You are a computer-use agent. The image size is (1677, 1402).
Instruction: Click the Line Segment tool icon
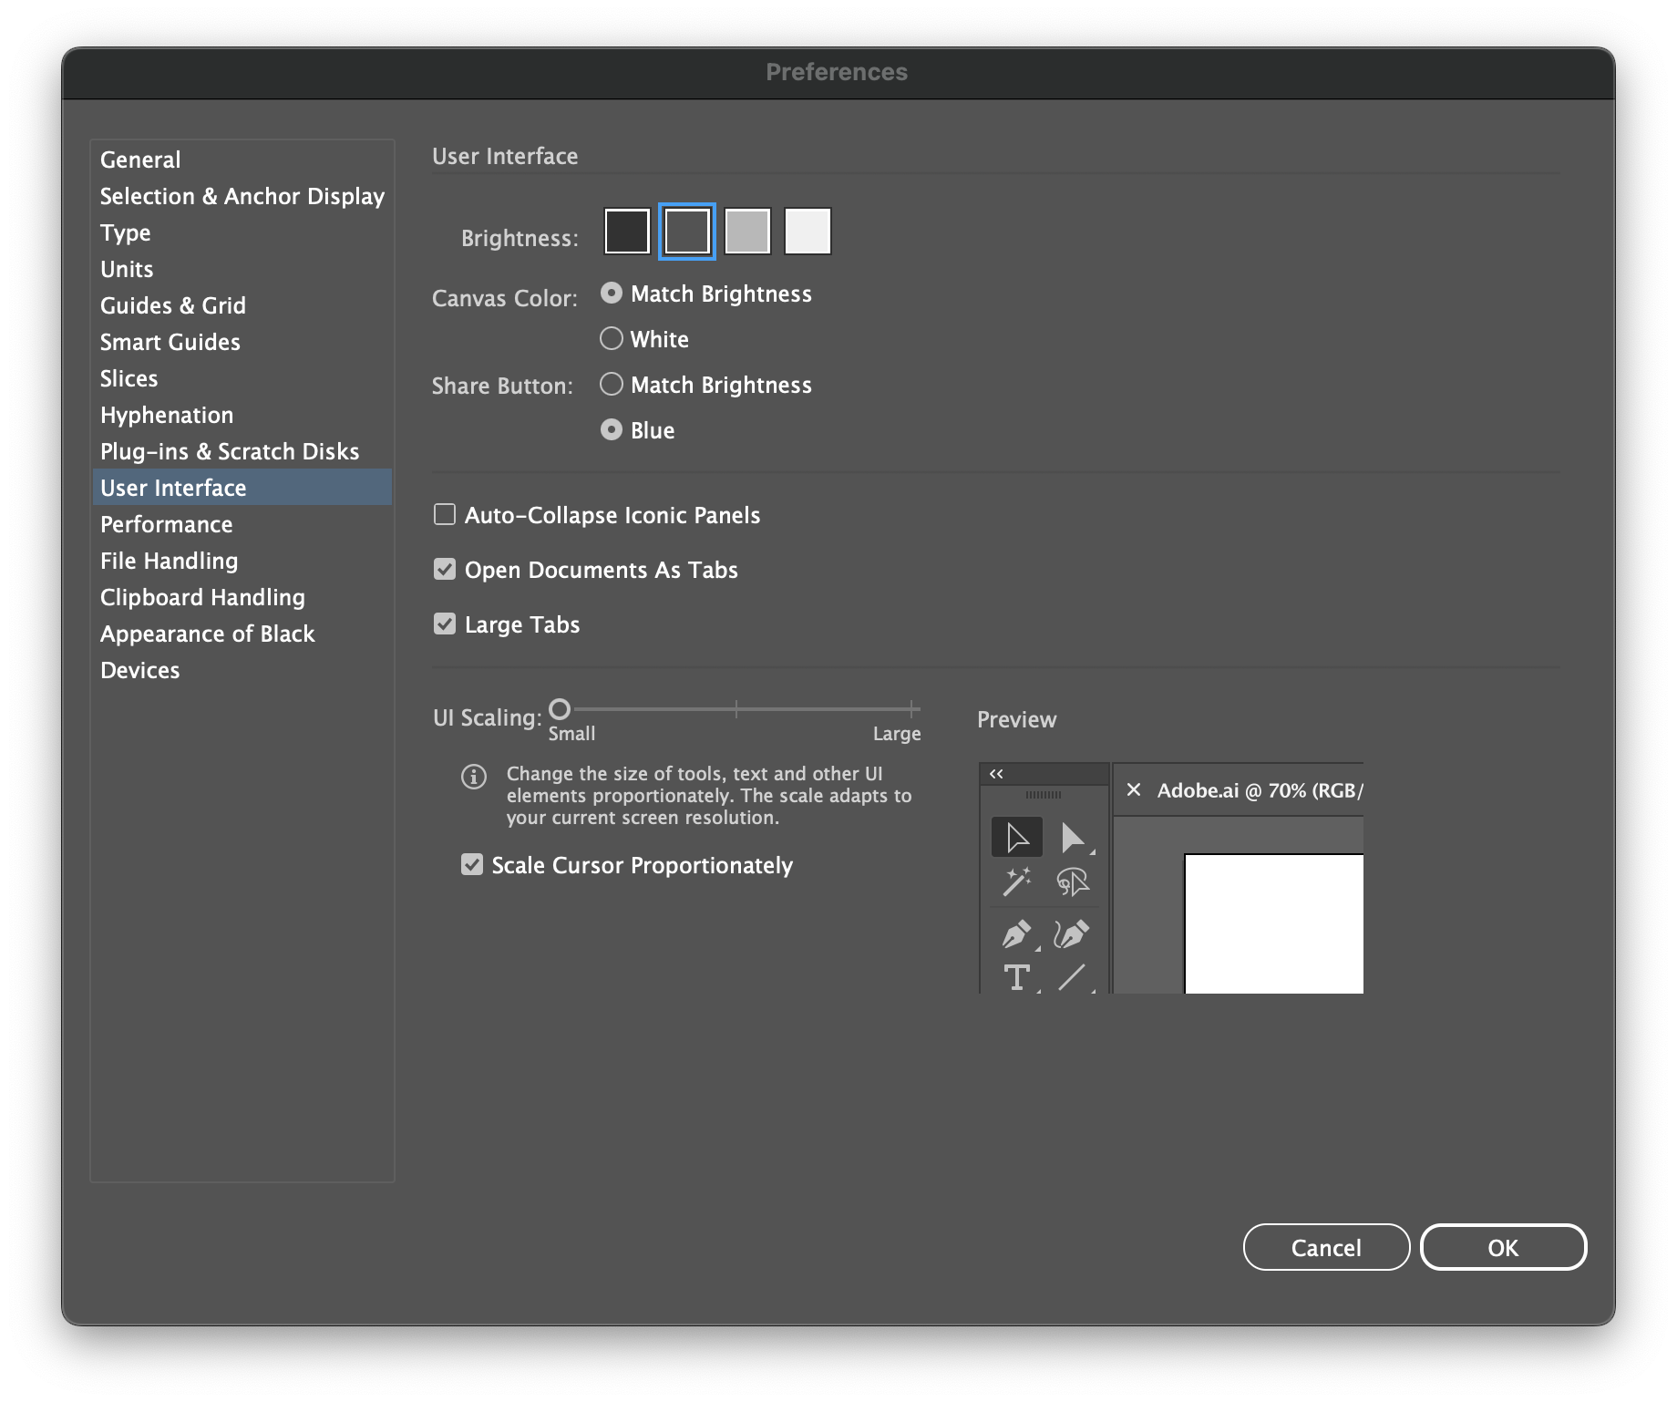[x=1072, y=977]
